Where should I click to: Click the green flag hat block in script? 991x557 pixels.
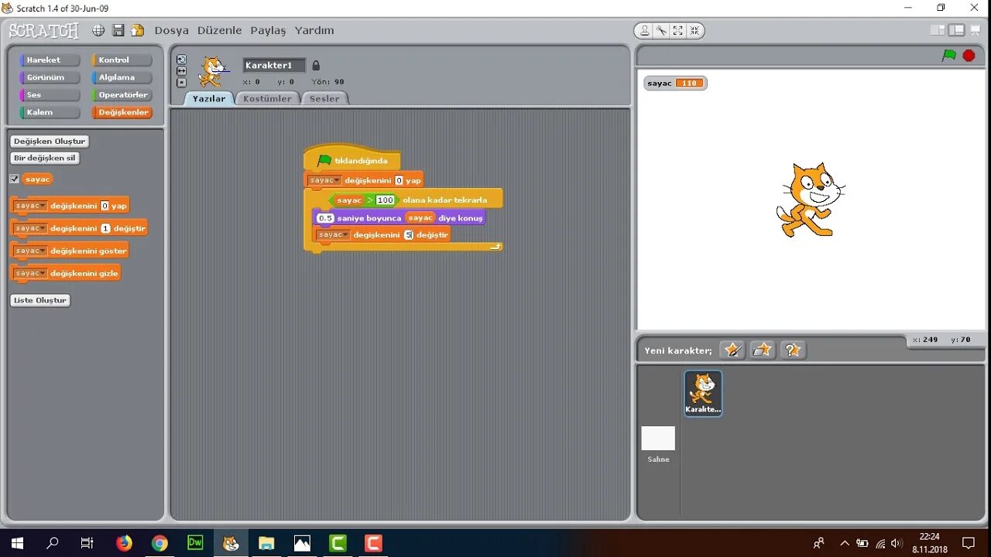pyautogui.click(x=353, y=159)
